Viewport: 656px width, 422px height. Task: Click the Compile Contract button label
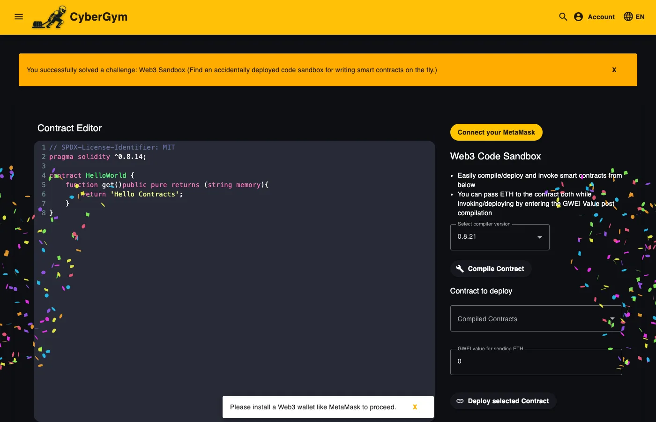coord(496,269)
